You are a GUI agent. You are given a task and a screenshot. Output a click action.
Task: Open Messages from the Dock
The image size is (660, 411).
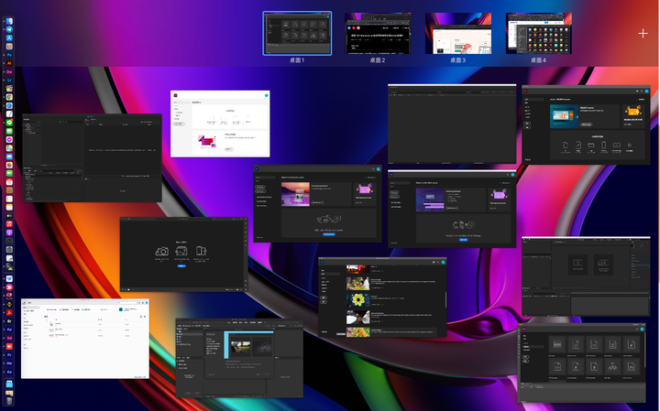click(x=9, y=131)
